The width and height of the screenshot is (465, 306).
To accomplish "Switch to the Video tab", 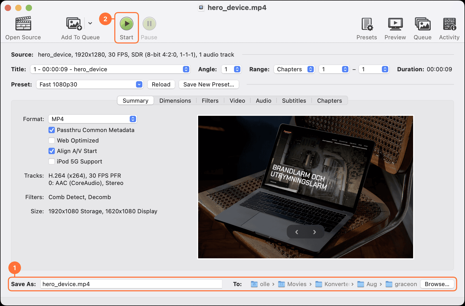I will 237,101.
